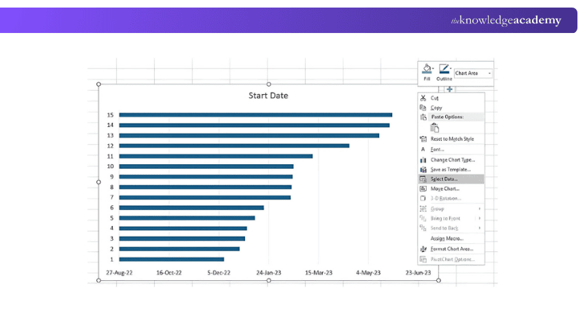The image size is (585, 309).
Task: Click the bottom-middle chart sizing handle
Action: [268, 280]
